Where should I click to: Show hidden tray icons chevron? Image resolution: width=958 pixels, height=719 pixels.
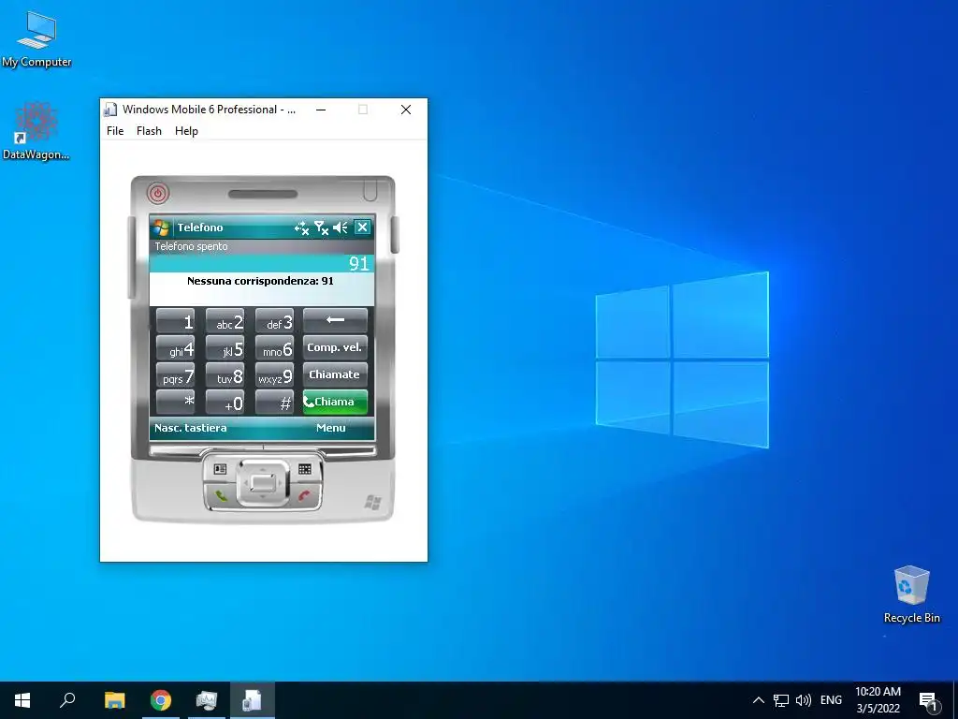coord(758,700)
